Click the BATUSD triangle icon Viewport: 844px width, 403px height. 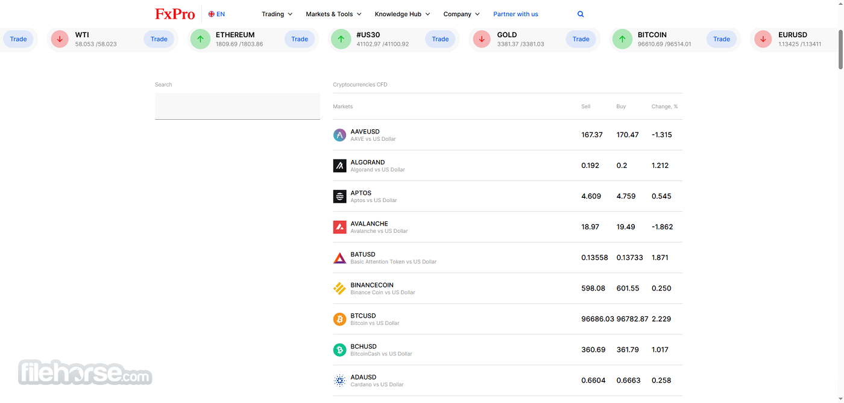(x=339, y=258)
